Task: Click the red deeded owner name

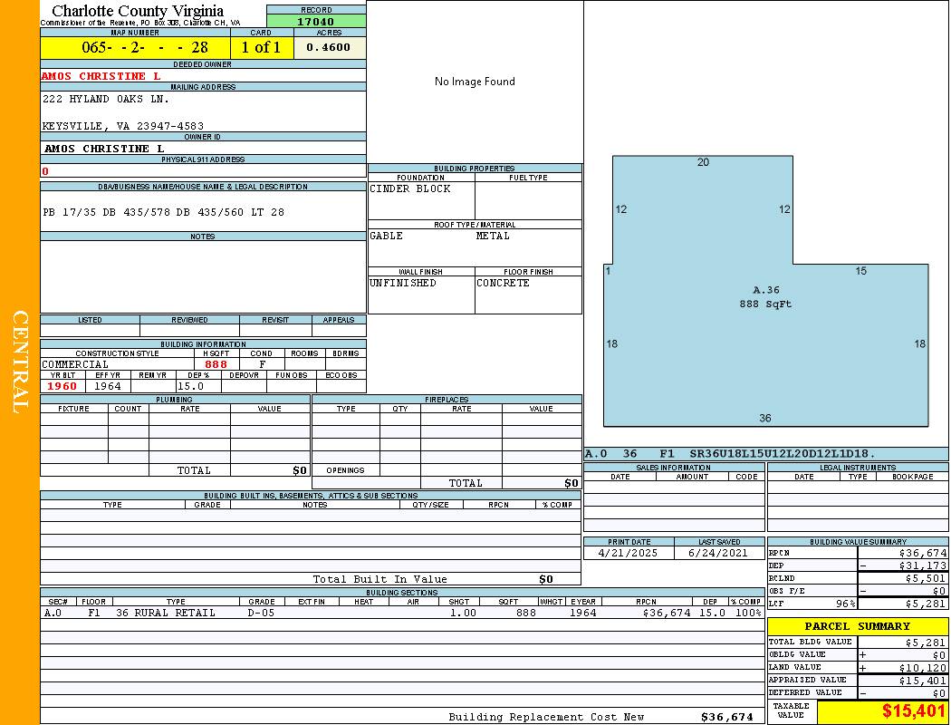Action: coord(101,76)
